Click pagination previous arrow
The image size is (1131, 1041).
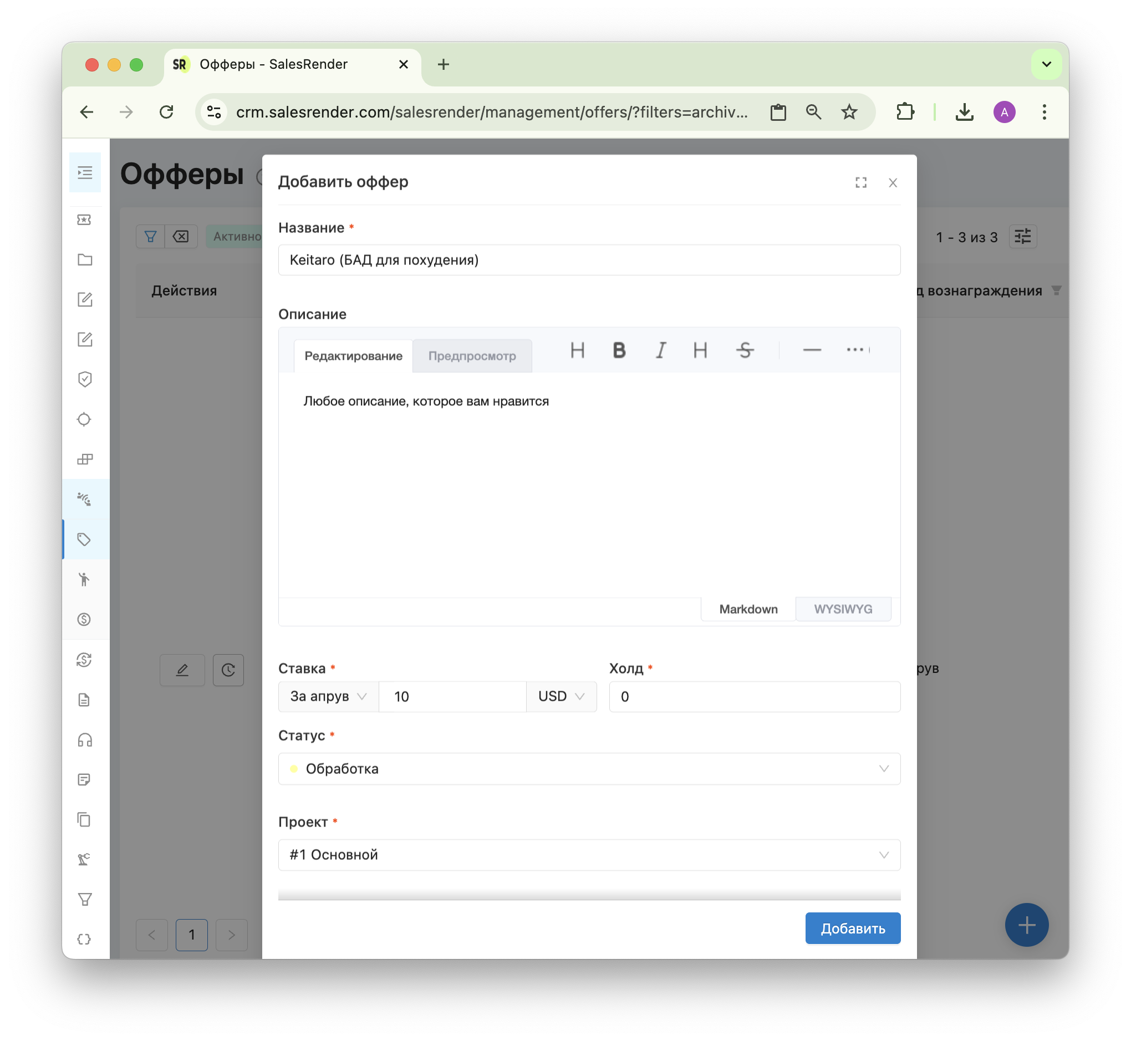(x=152, y=936)
